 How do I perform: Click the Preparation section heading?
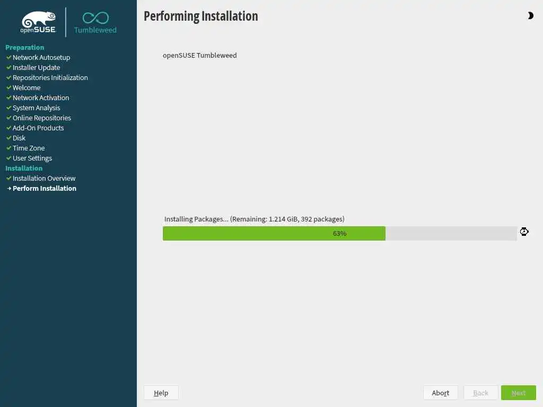click(24, 47)
